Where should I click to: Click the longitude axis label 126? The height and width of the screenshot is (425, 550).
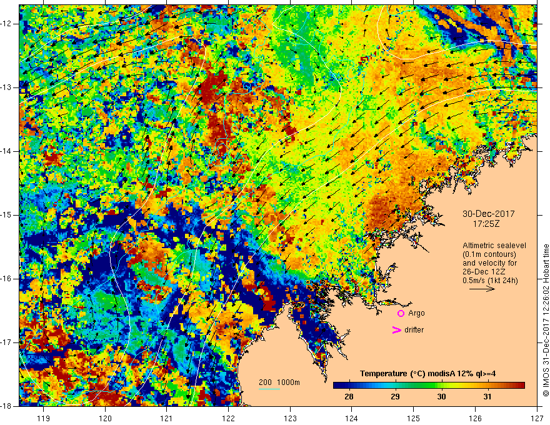475,418
